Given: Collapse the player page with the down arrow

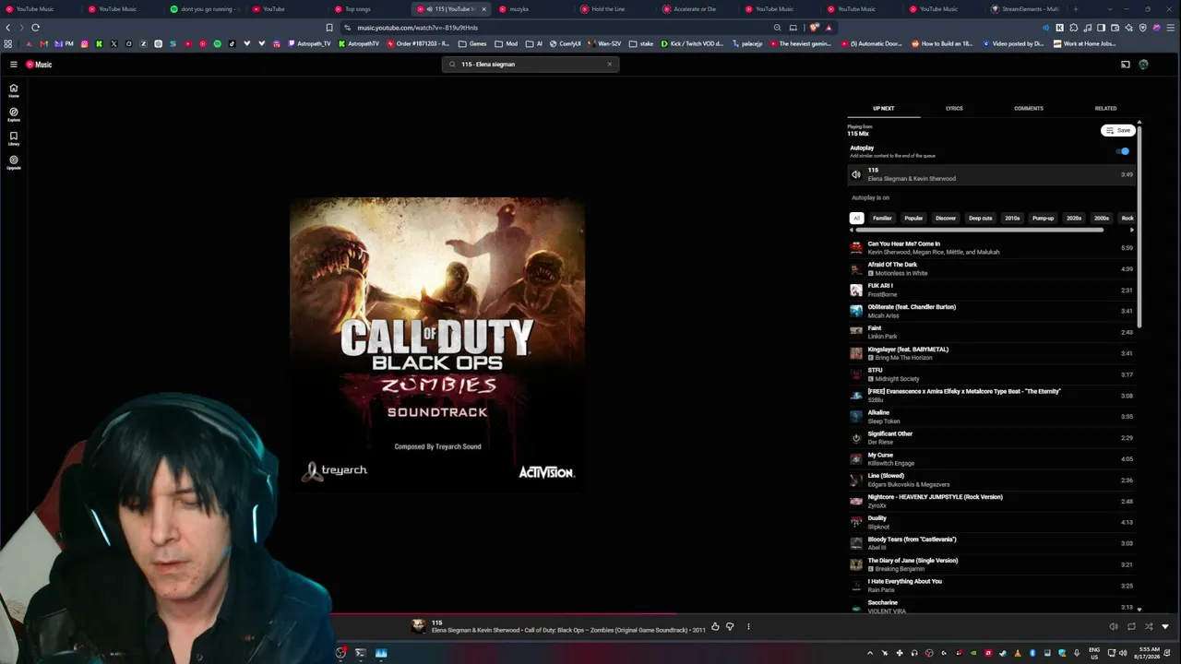Looking at the screenshot, I should (1165, 627).
